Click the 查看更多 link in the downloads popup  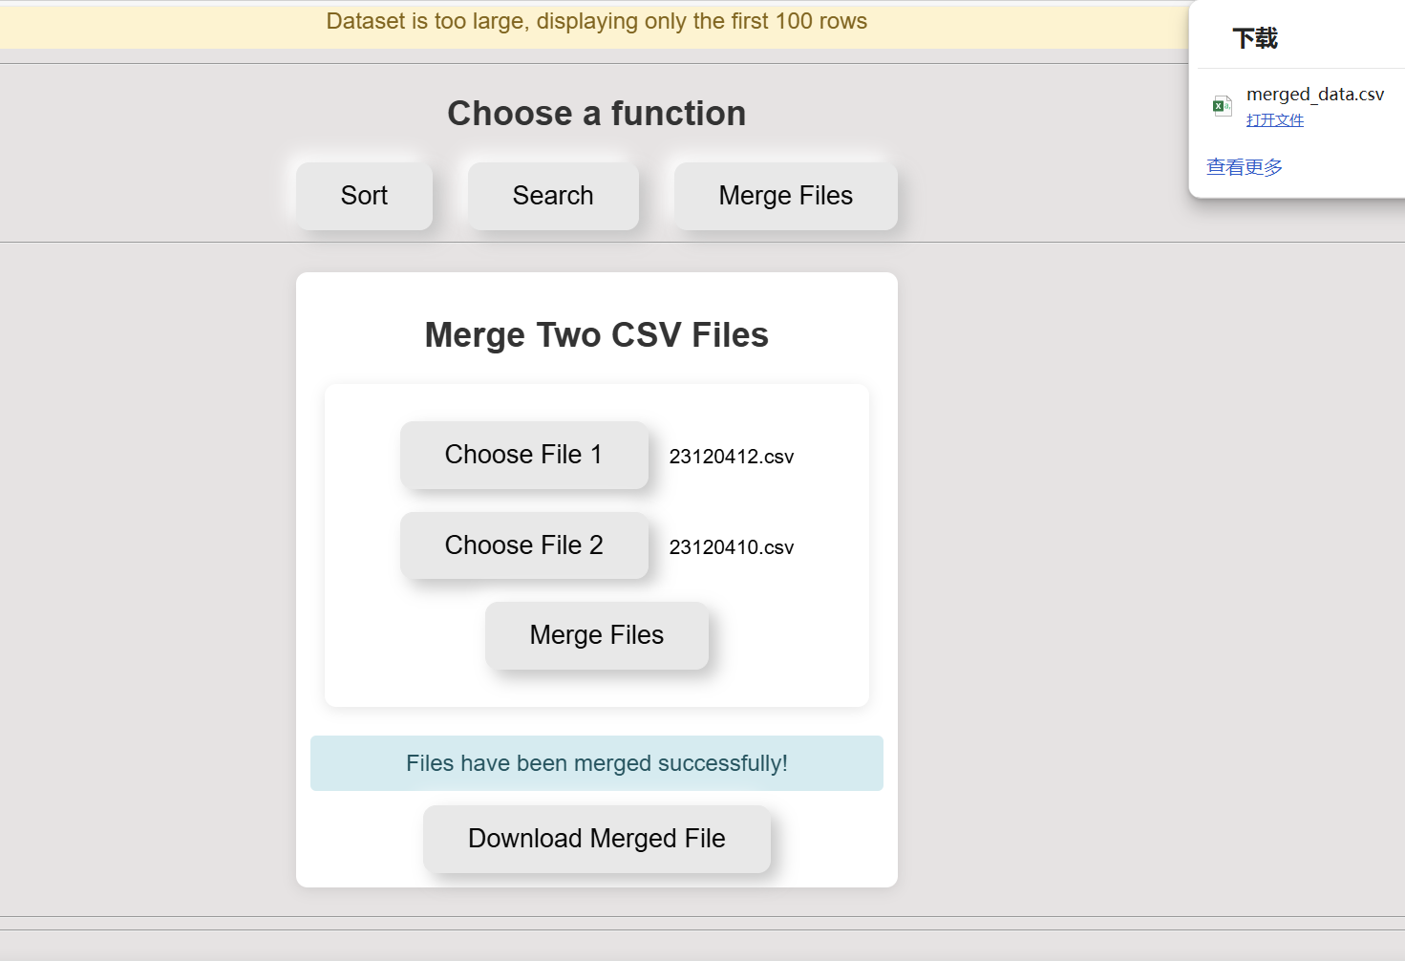1245,167
